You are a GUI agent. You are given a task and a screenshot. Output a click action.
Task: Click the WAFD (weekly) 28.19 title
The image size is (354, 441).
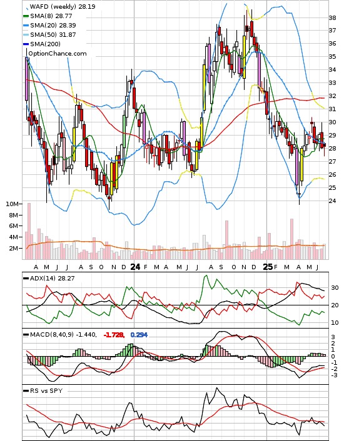point(63,6)
